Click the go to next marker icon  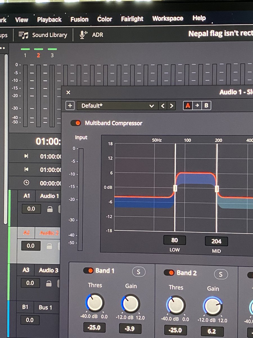point(26,156)
